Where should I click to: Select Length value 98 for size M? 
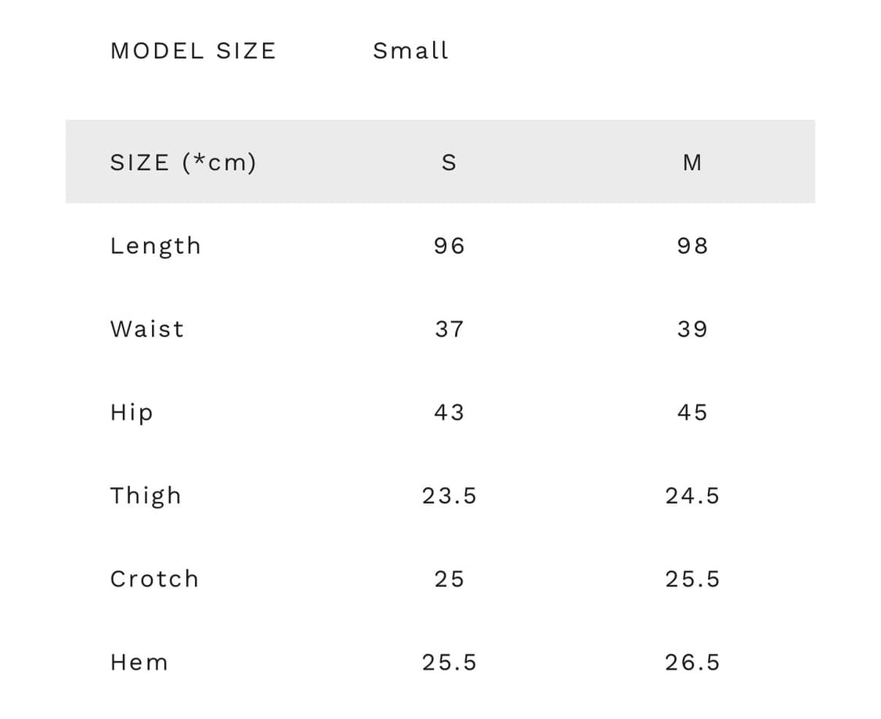(692, 246)
